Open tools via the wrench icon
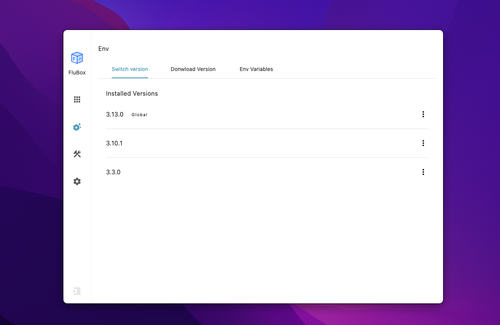 pyautogui.click(x=77, y=154)
